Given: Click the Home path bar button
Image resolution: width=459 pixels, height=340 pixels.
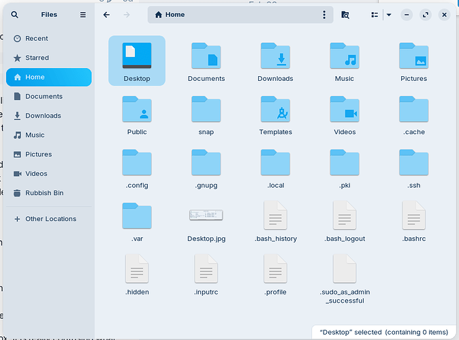Looking at the screenshot, I should (170, 14).
